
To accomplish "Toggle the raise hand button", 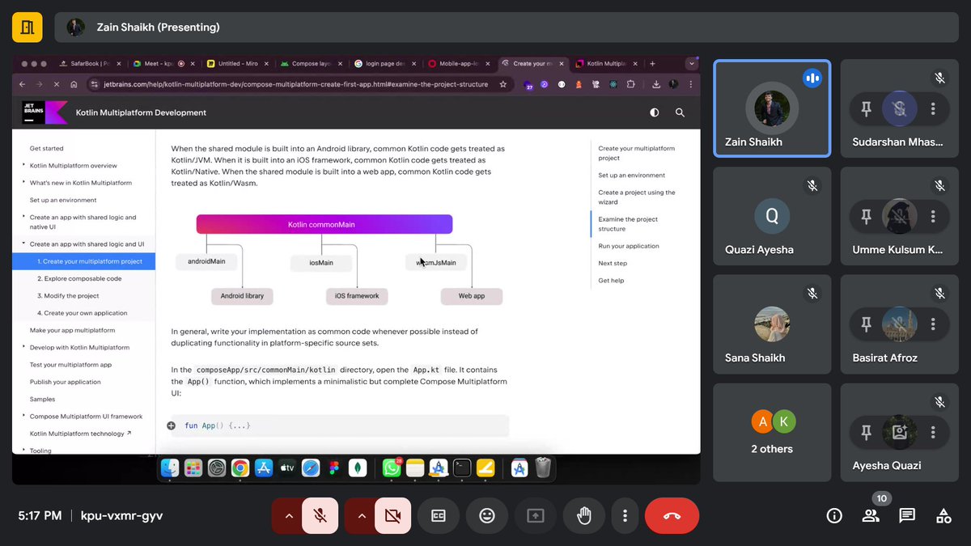I will point(583,515).
